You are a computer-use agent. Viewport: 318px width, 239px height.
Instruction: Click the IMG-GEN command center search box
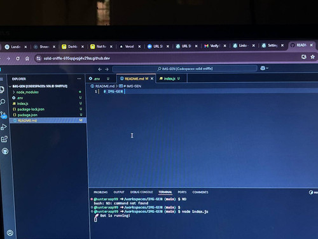point(184,69)
